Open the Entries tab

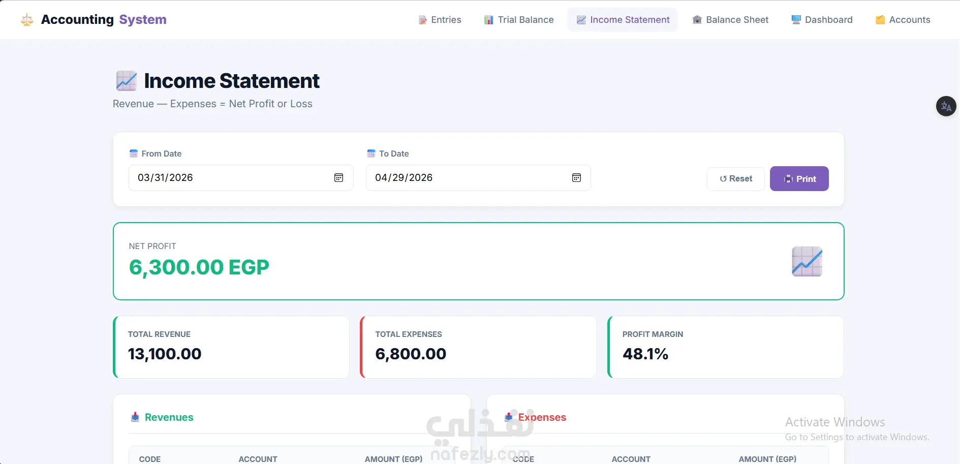[440, 20]
